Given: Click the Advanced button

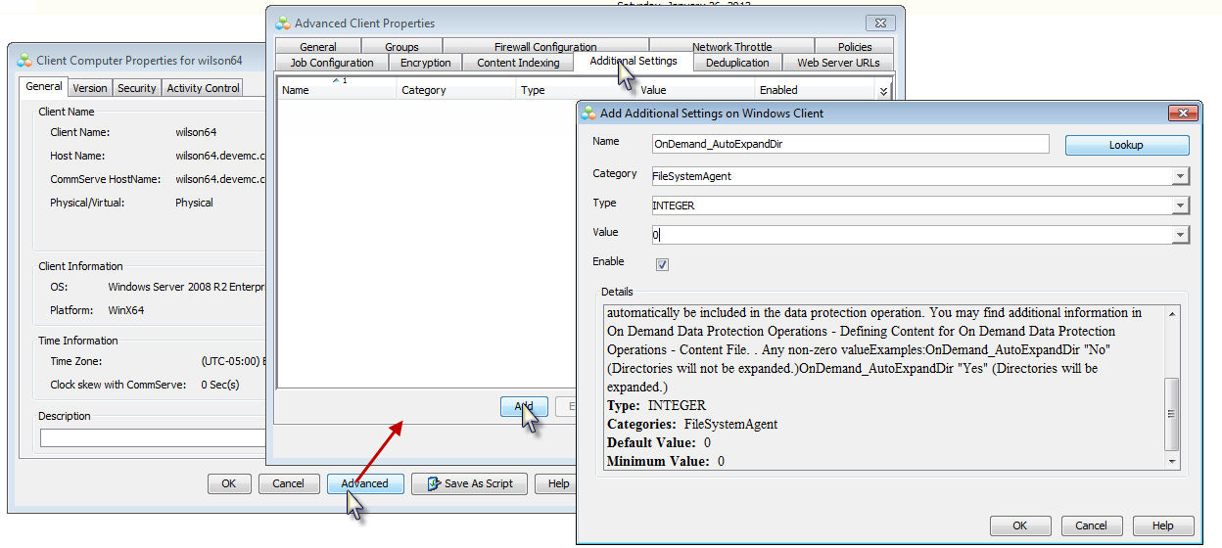Looking at the screenshot, I should [x=364, y=483].
